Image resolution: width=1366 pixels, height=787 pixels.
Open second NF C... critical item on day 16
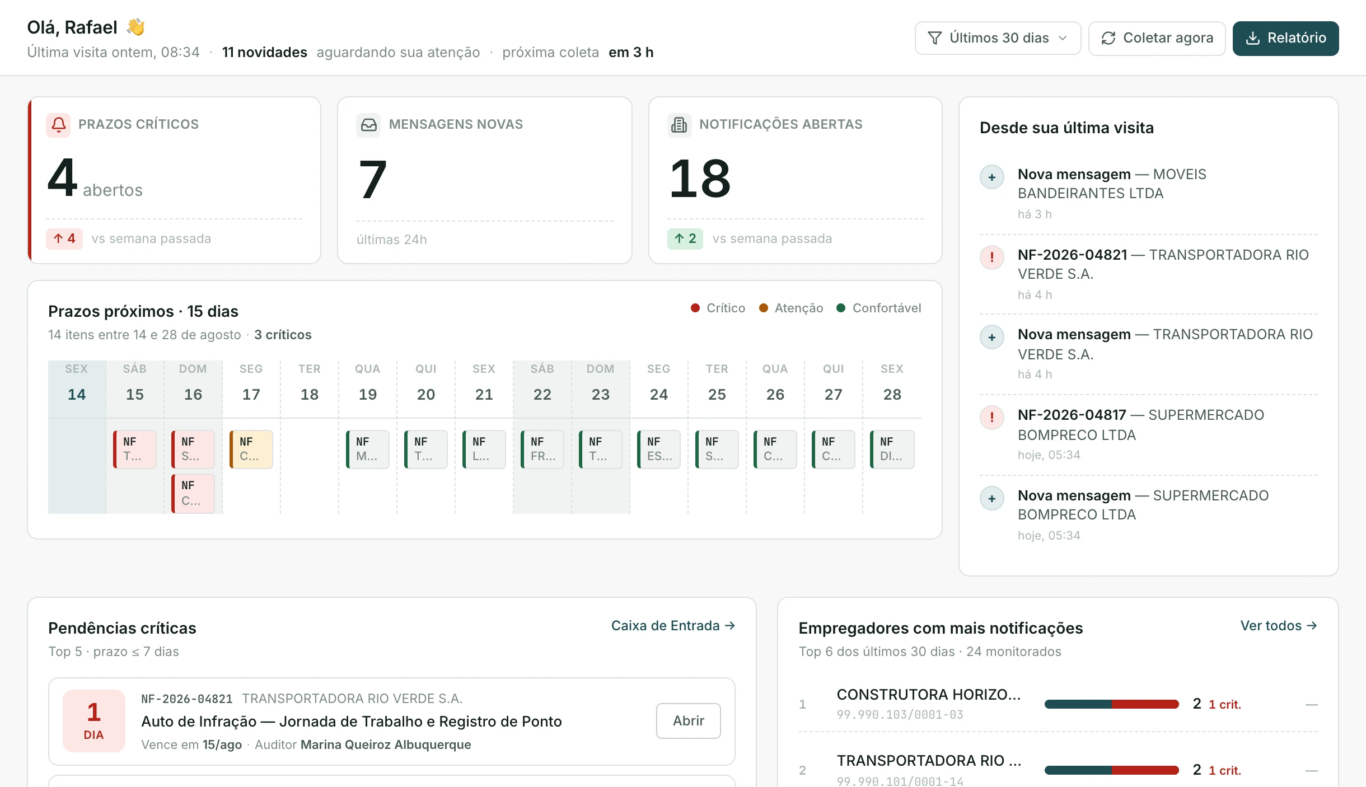pyautogui.click(x=193, y=493)
